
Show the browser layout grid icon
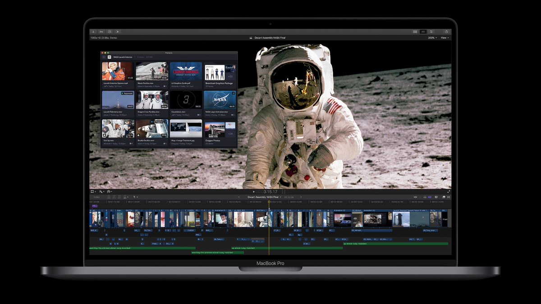(x=415, y=32)
